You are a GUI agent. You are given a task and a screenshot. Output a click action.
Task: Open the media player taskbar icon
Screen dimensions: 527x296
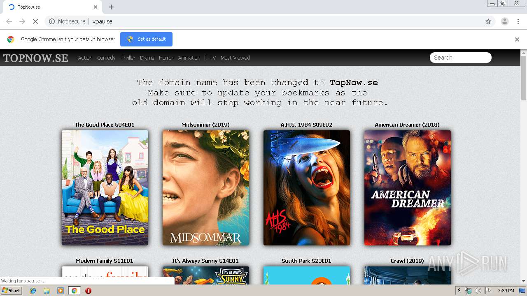click(61, 291)
